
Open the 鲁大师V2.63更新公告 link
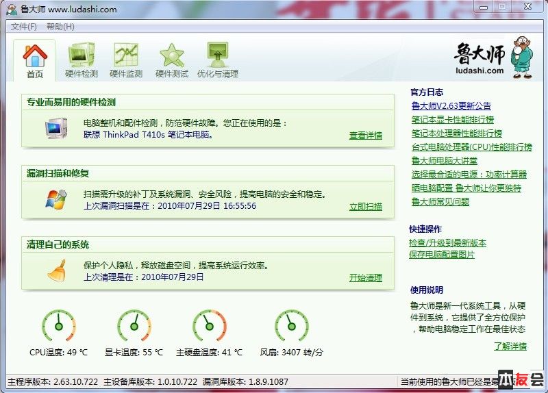click(451, 106)
